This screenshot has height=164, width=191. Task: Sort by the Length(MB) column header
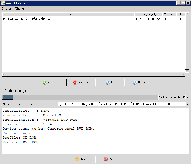pyautogui.click(x=148, y=14)
